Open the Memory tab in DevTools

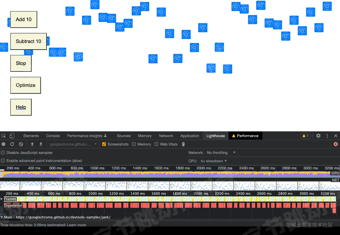pyautogui.click(x=145, y=136)
